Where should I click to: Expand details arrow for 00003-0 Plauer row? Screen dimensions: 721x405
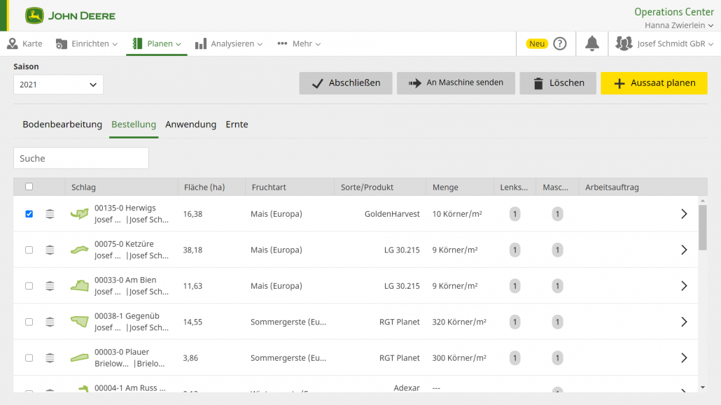point(684,357)
